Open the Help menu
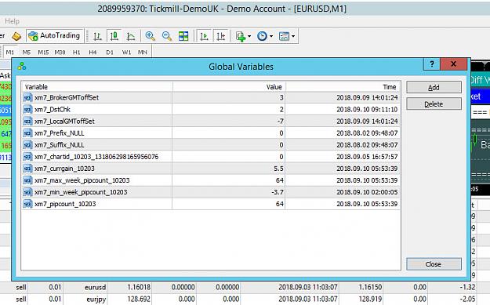 [x=12, y=21]
